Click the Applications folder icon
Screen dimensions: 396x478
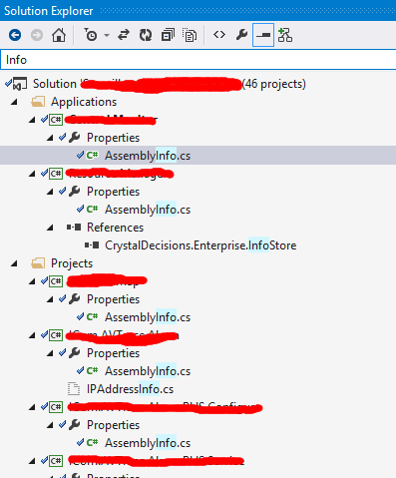(x=38, y=102)
